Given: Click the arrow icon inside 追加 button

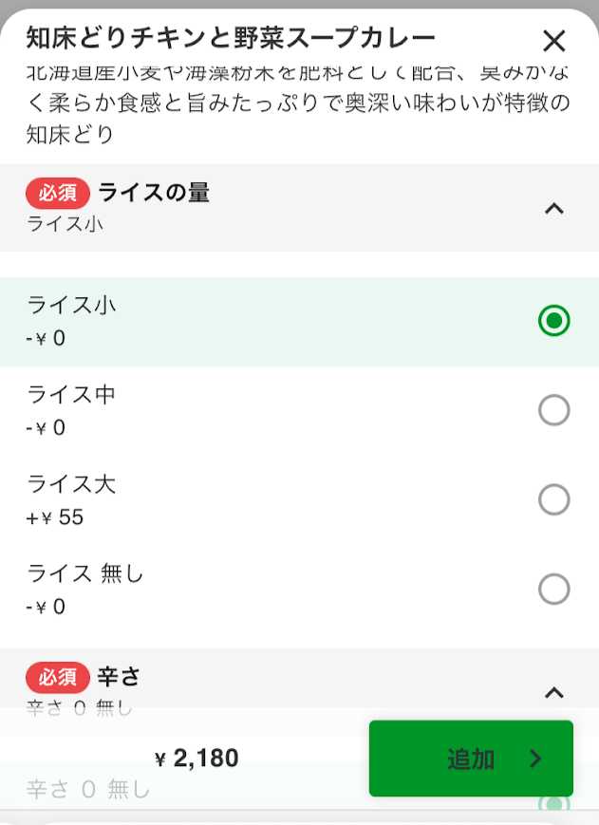Looking at the screenshot, I should pyautogui.click(x=536, y=759).
